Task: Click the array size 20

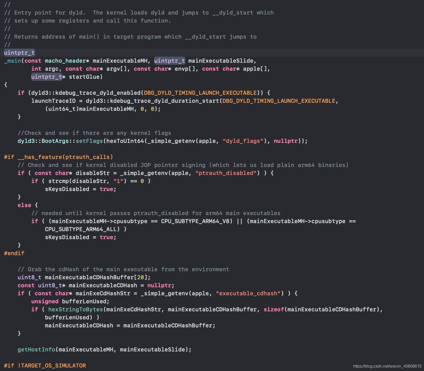Action: click(x=141, y=277)
